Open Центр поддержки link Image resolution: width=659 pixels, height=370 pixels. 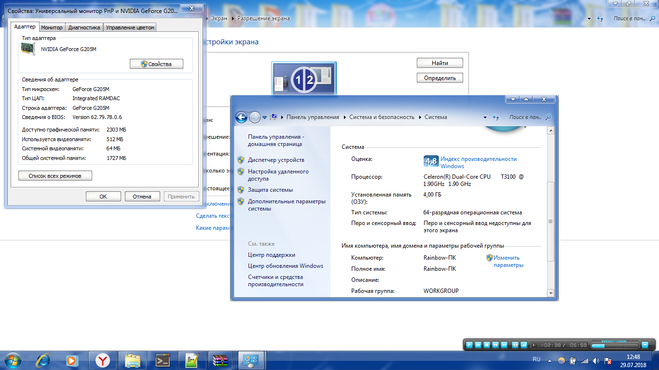pos(272,255)
